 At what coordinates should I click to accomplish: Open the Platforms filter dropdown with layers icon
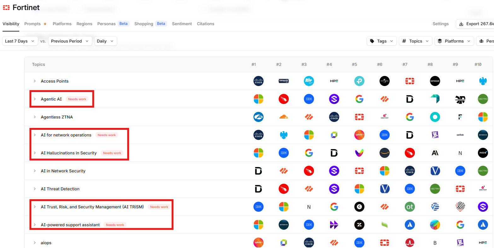[x=454, y=41]
